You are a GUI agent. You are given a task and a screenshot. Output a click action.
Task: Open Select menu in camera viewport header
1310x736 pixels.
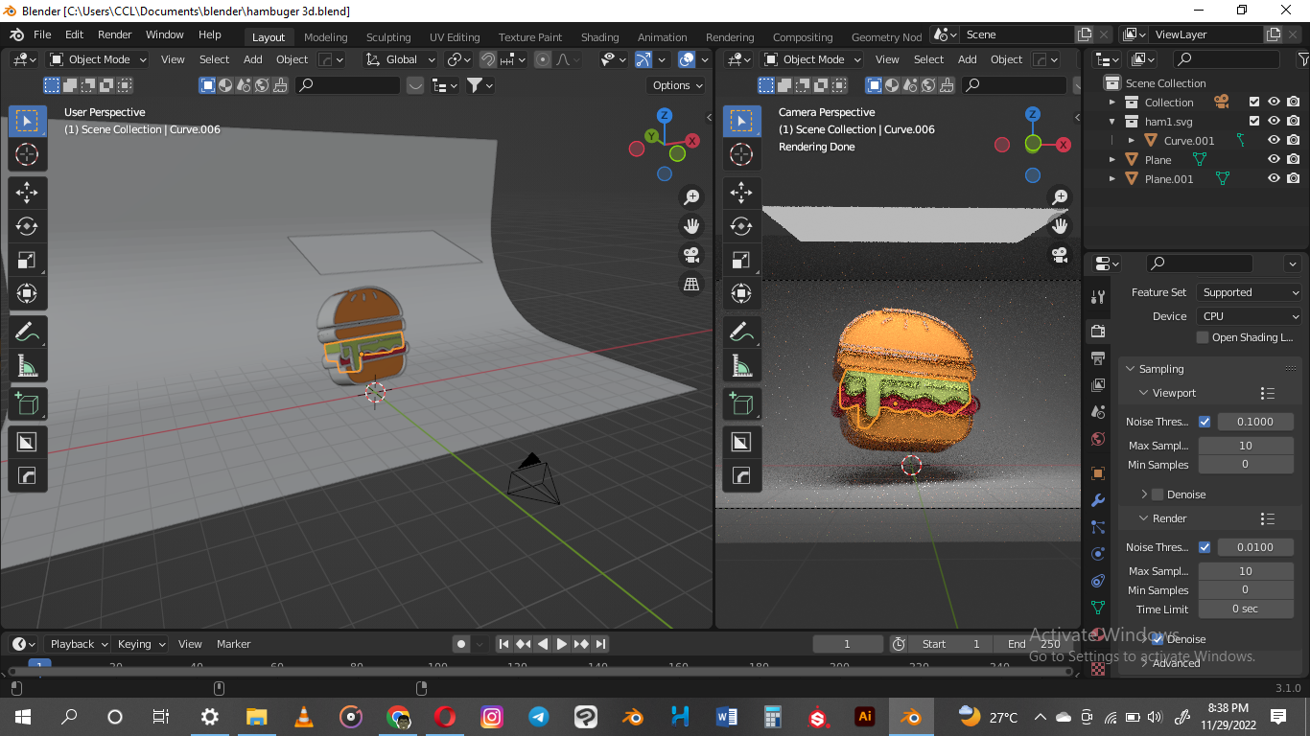point(928,59)
